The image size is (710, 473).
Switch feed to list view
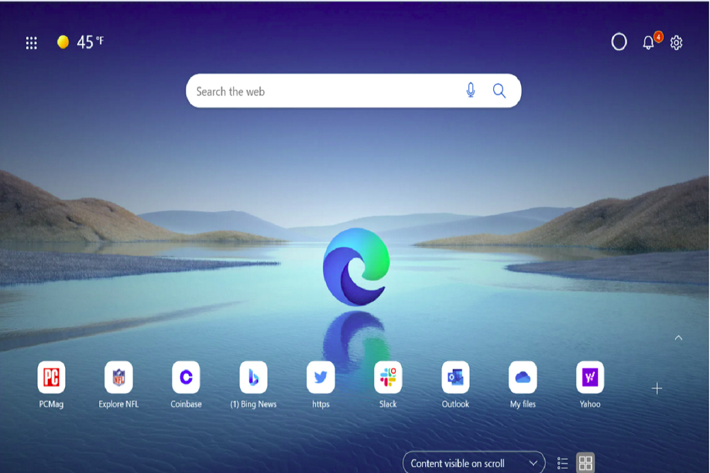(x=563, y=463)
